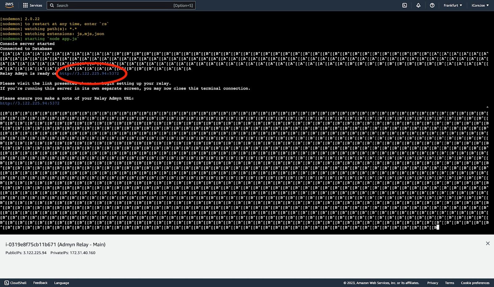Expand the Frankfurt region dropdown
Viewport: 494px width, 287px height.
453,5
